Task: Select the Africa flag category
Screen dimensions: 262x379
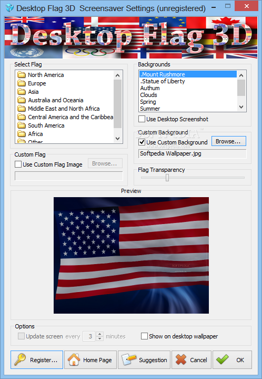Action: 35,134
